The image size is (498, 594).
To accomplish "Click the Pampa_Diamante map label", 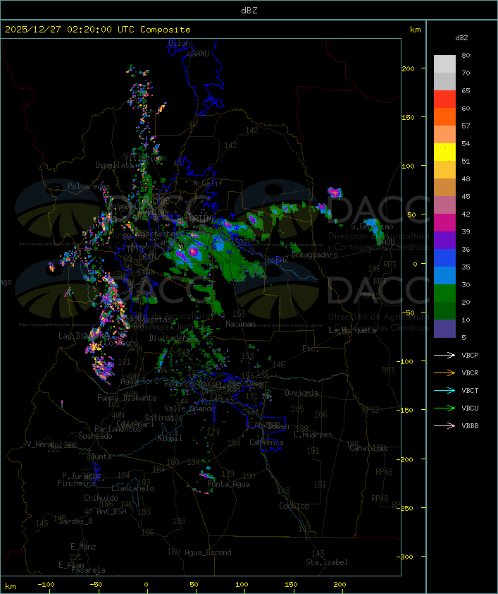I will pos(127,398).
